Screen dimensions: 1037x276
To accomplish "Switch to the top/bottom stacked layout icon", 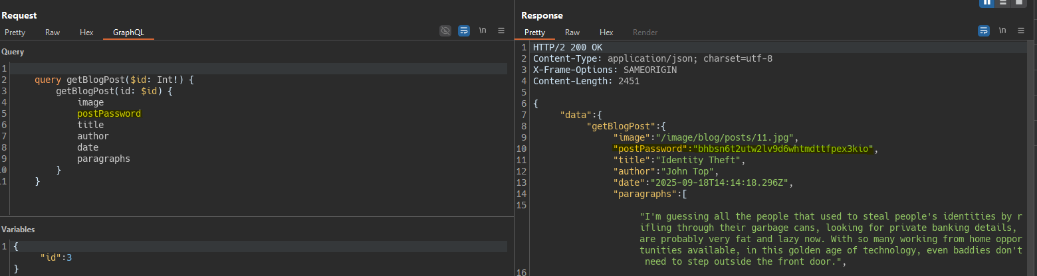I will point(1003,2).
